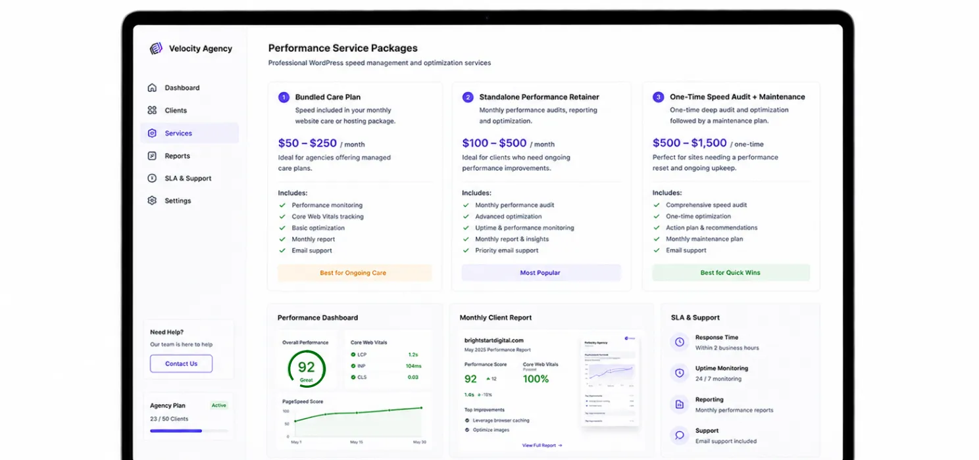
Task: Click the Email support included text
Action: point(726,442)
